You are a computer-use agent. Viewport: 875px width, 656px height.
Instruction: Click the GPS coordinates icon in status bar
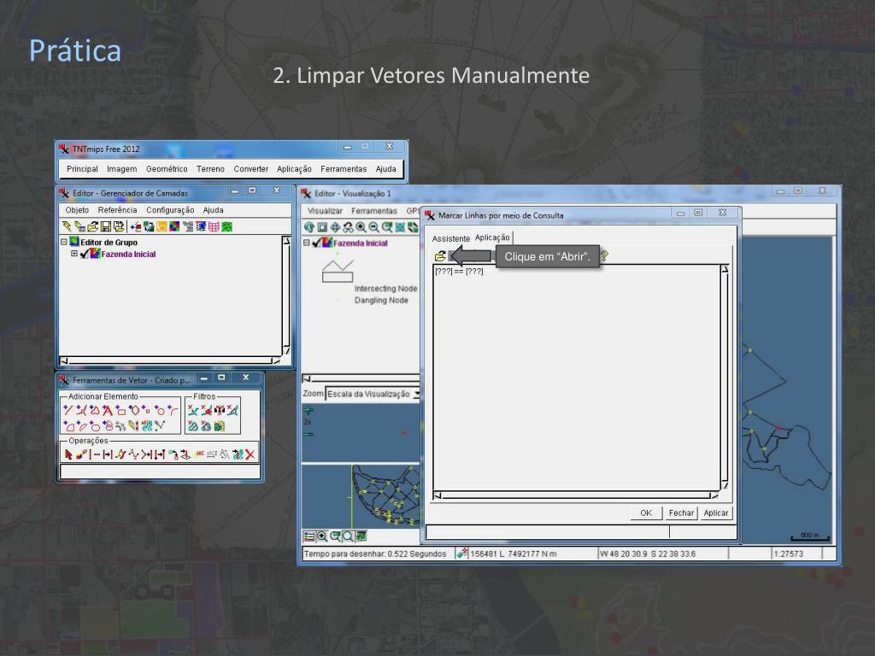tap(462, 553)
